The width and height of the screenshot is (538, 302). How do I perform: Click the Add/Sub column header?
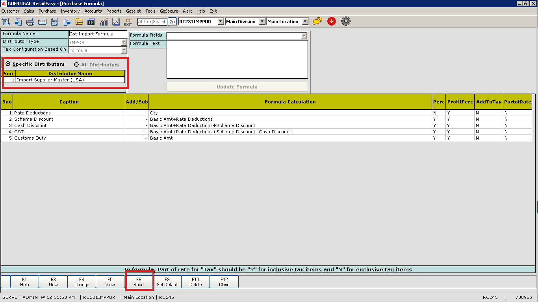137,102
